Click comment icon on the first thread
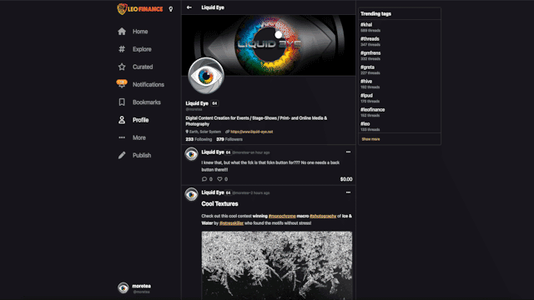The image size is (534, 300). 204,179
